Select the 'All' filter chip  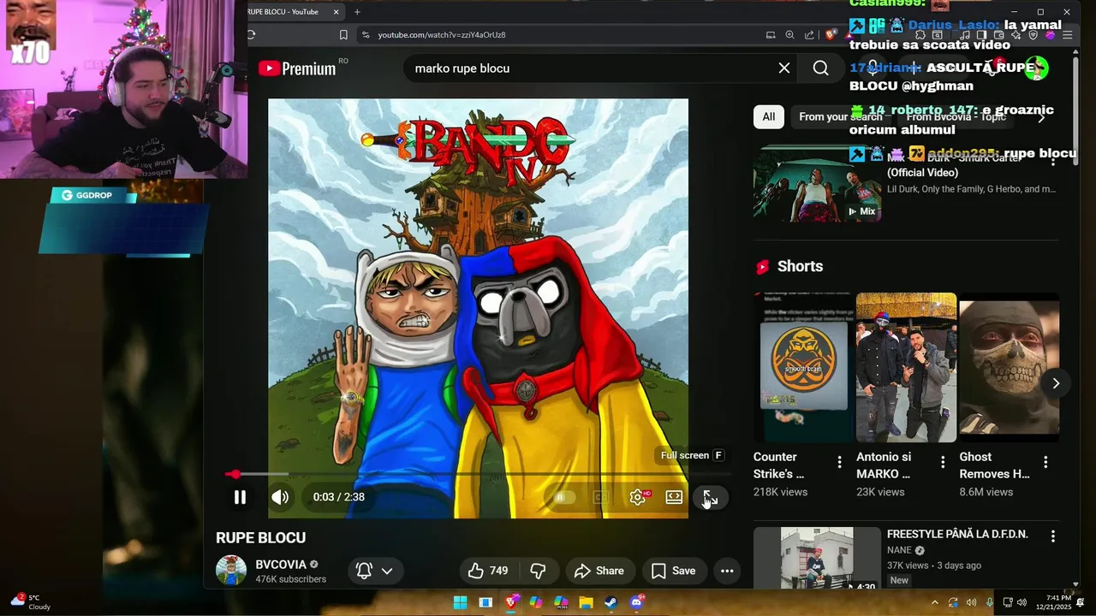point(769,117)
